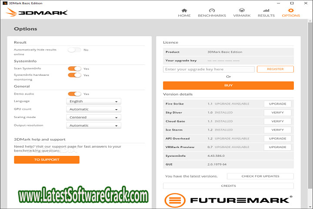Image resolution: width=313 pixels, height=209 pixels.
Task: Click the CREDITS button
Action: [228, 186]
